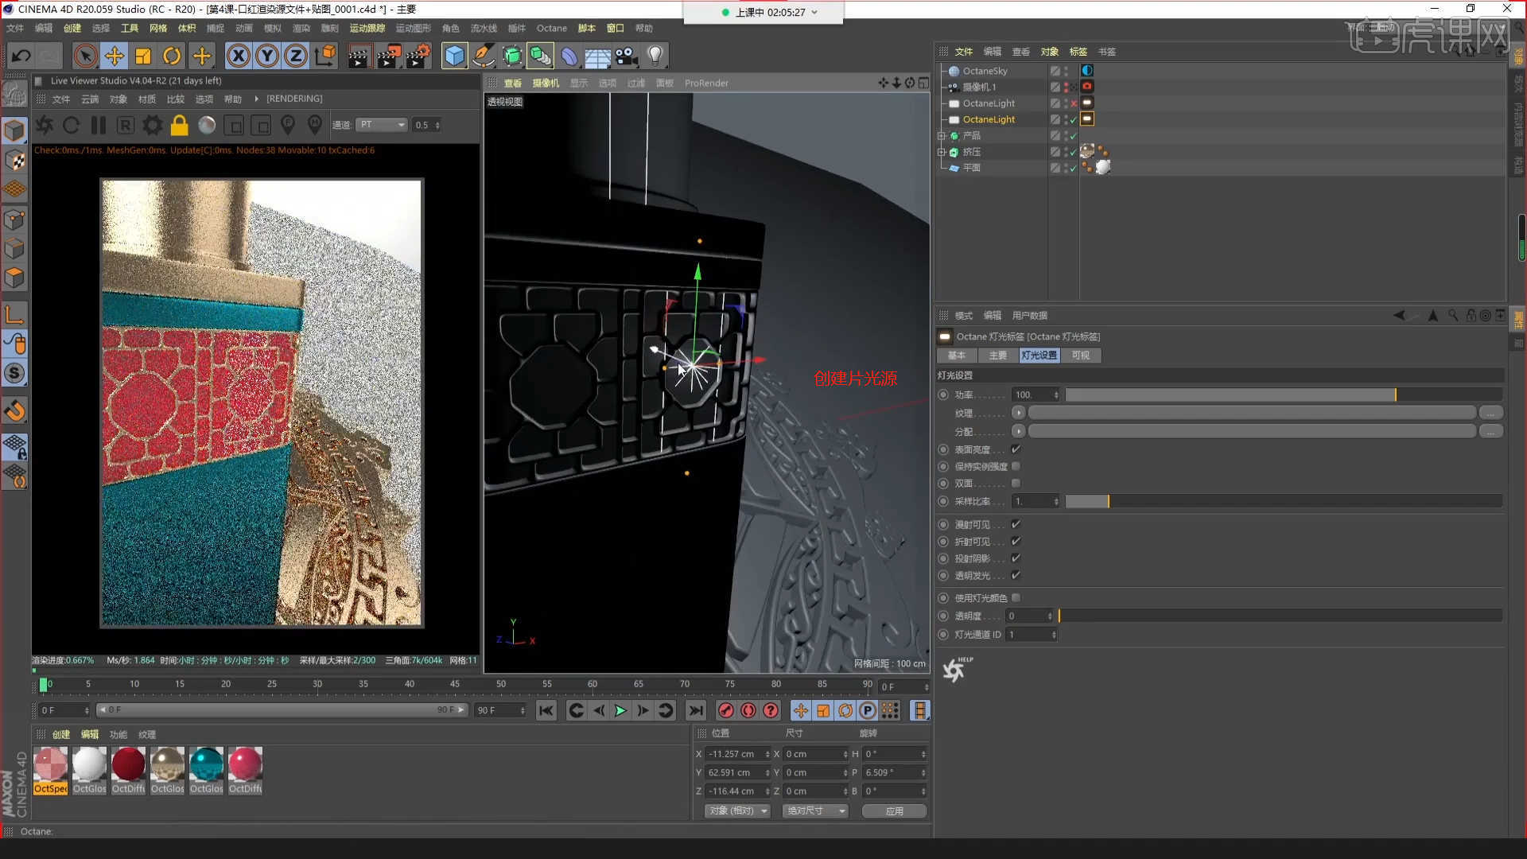
Task: Jump to timeline start
Action: [546, 711]
